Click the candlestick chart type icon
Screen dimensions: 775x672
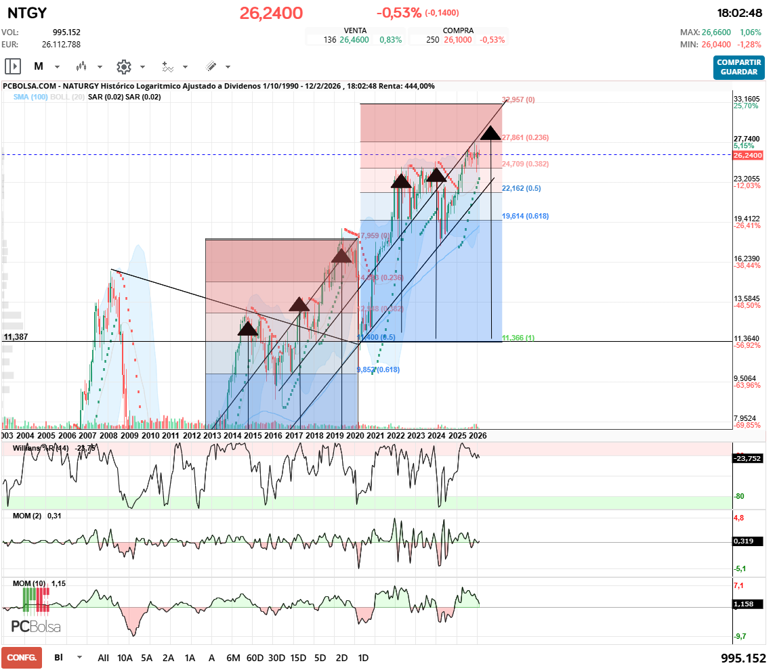(82, 66)
